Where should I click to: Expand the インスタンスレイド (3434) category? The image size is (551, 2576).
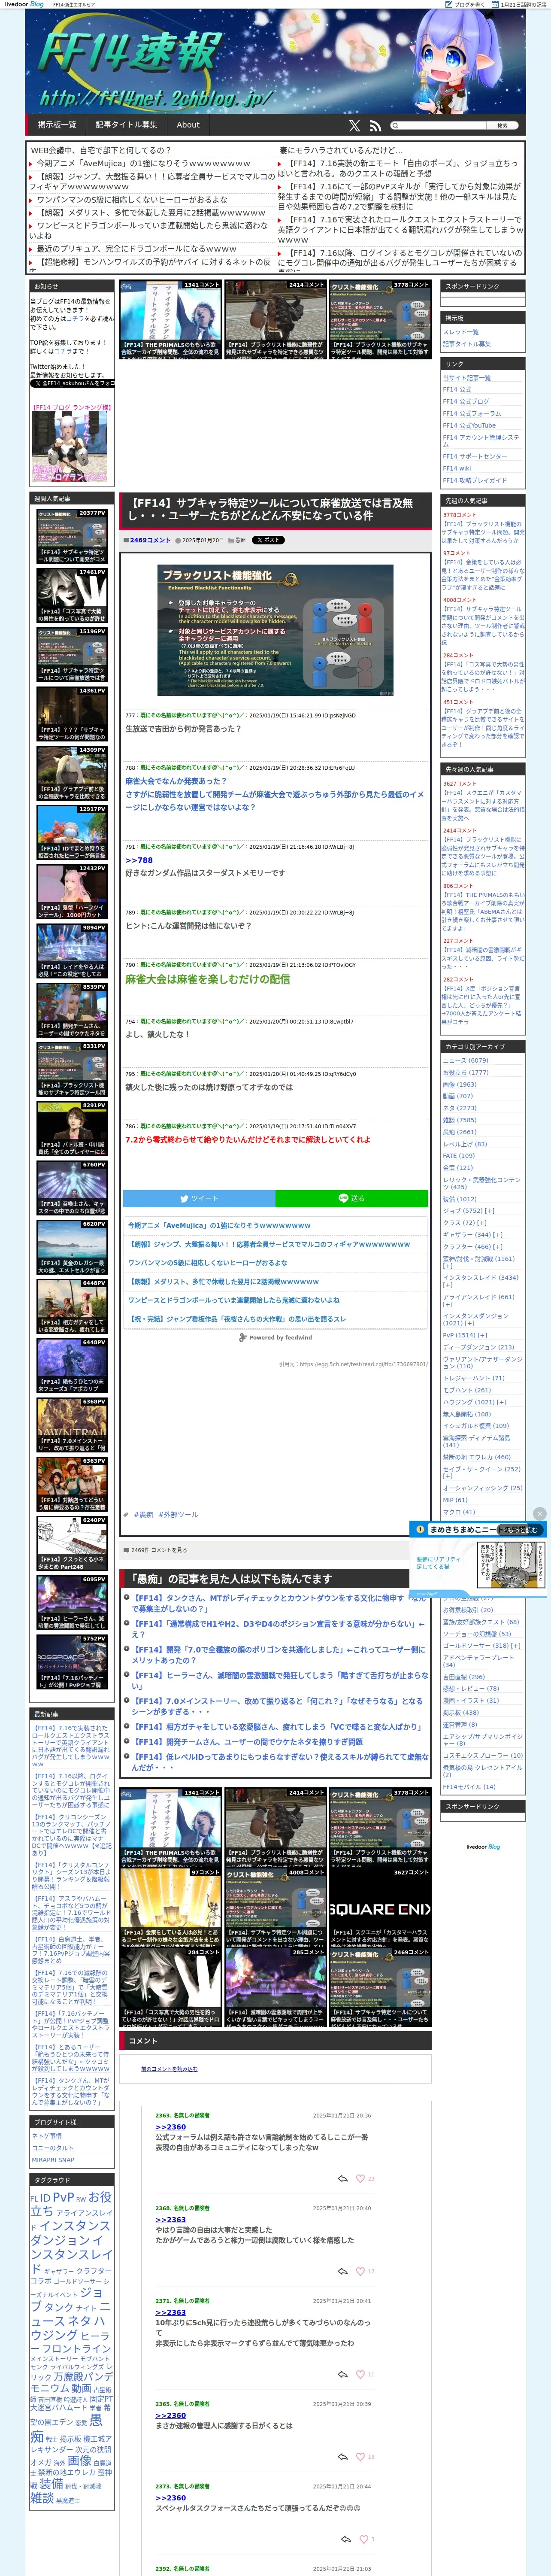pos(447,1285)
